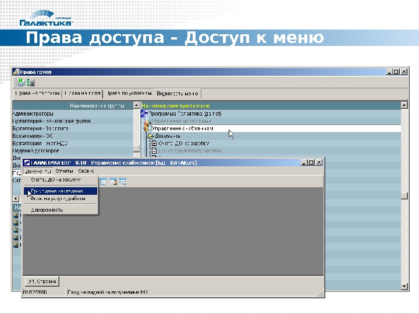Click the Документы folder icon in tree
Image resolution: width=419 pixels, height=314 pixels.
pyautogui.click(x=151, y=136)
